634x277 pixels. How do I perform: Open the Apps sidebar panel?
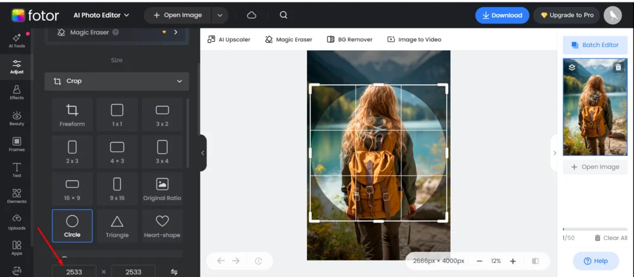(x=16, y=248)
